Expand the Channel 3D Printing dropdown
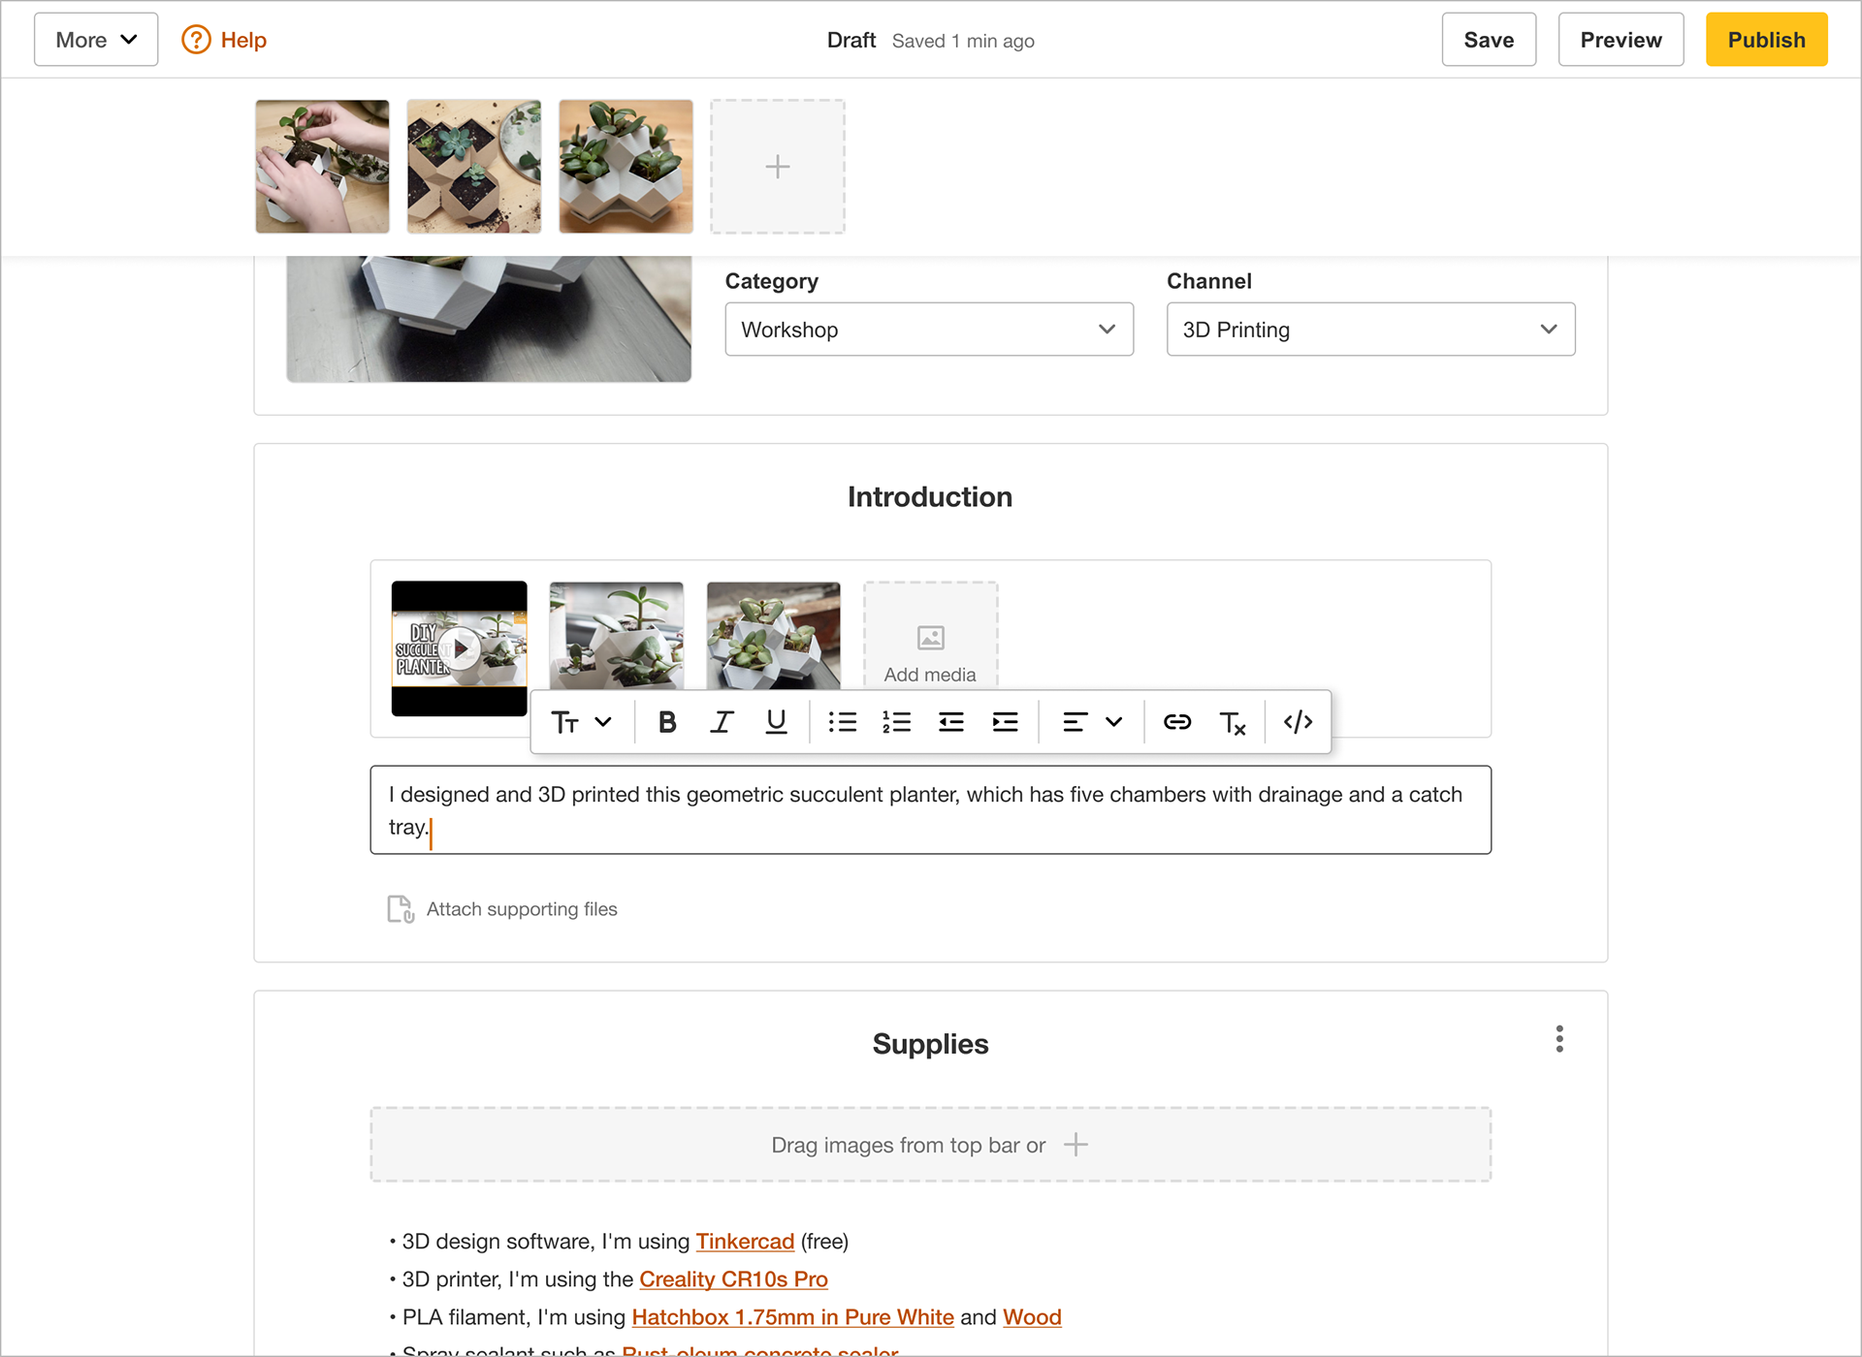The width and height of the screenshot is (1862, 1357). 1371,330
